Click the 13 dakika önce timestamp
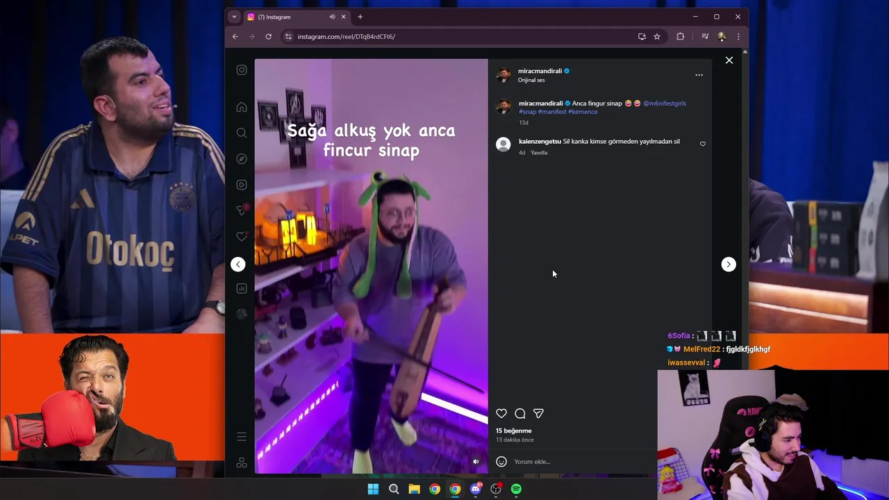The width and height of the screenshot is (889, 500). tap(515, 440)
